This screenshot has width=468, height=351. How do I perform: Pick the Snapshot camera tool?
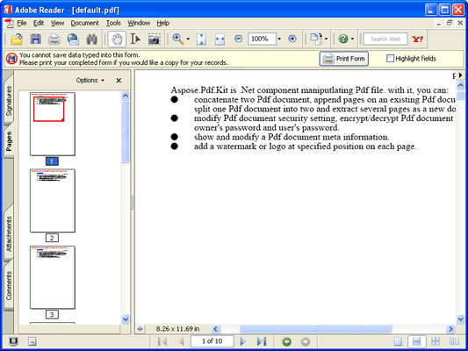pos(154,39)
